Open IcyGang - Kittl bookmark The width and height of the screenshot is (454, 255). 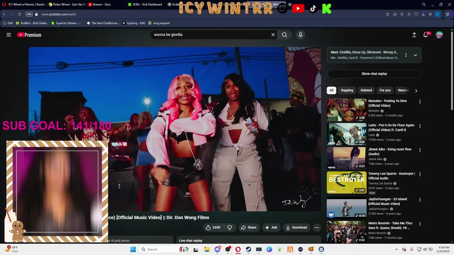[133, 23]
